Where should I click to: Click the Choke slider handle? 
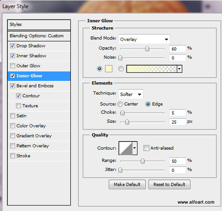pos(122,113)
